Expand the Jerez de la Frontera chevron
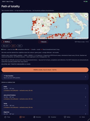The image size is (90, 121). [85, 97]
